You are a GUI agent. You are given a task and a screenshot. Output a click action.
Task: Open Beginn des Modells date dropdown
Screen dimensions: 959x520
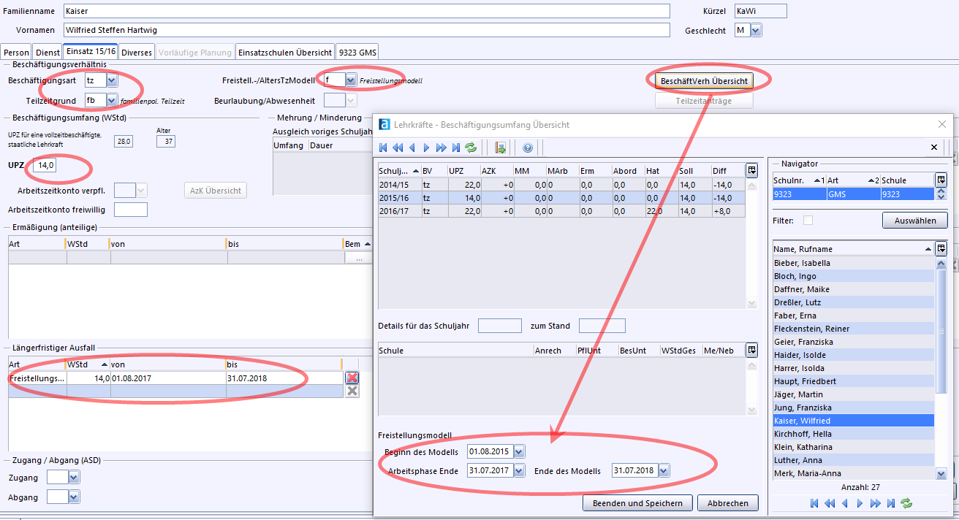[519, 451]
